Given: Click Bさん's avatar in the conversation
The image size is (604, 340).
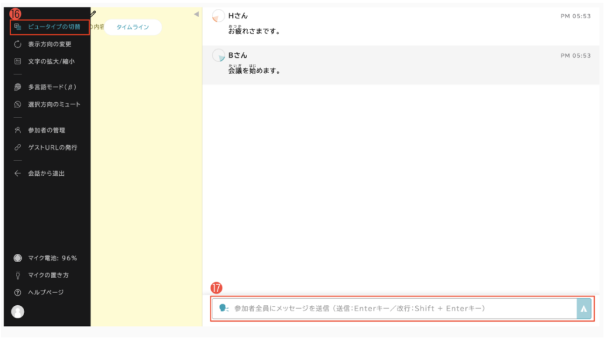Looking at the screenshot, I should [x=218, y=55].
